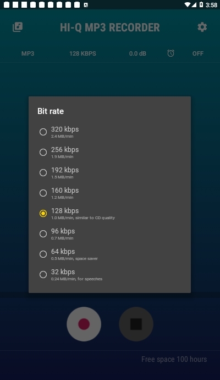Open the 0.0 dB gain setting
The image size is (220, 380).
(x=137, y=53)
